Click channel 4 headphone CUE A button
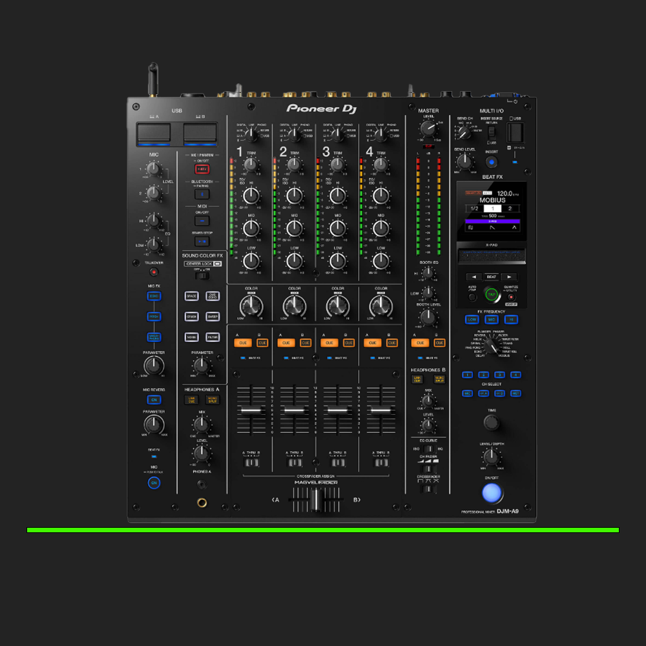Viewport: 646px width, 646px height. (373, 343)
